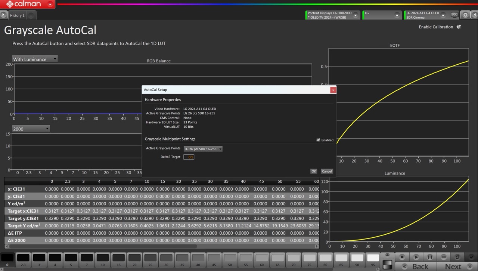Click the gradient pattern thumbnail icon

pyautogui.click(x=388, y=264)
